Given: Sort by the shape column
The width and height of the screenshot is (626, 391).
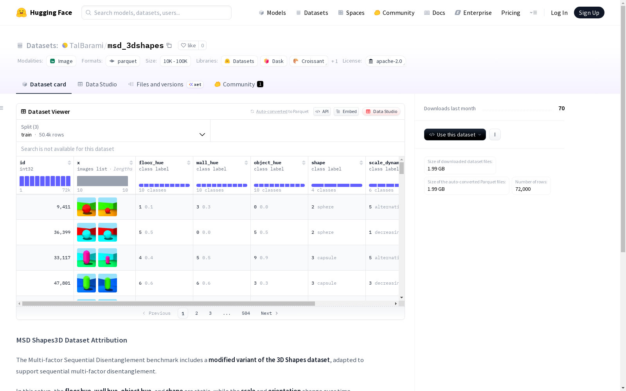Looking at the screenshot, I should tap(361, 163).
